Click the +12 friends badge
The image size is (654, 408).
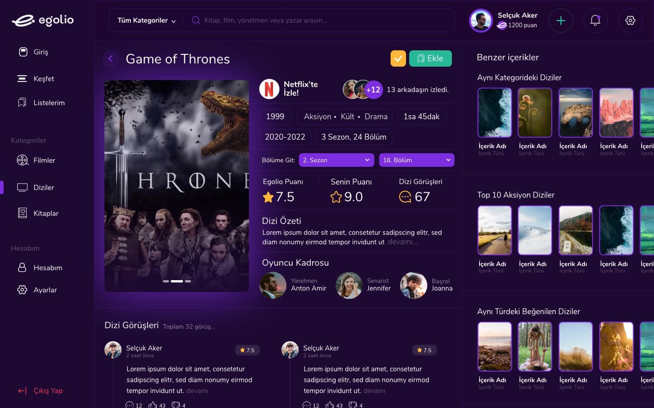[373, 90]
